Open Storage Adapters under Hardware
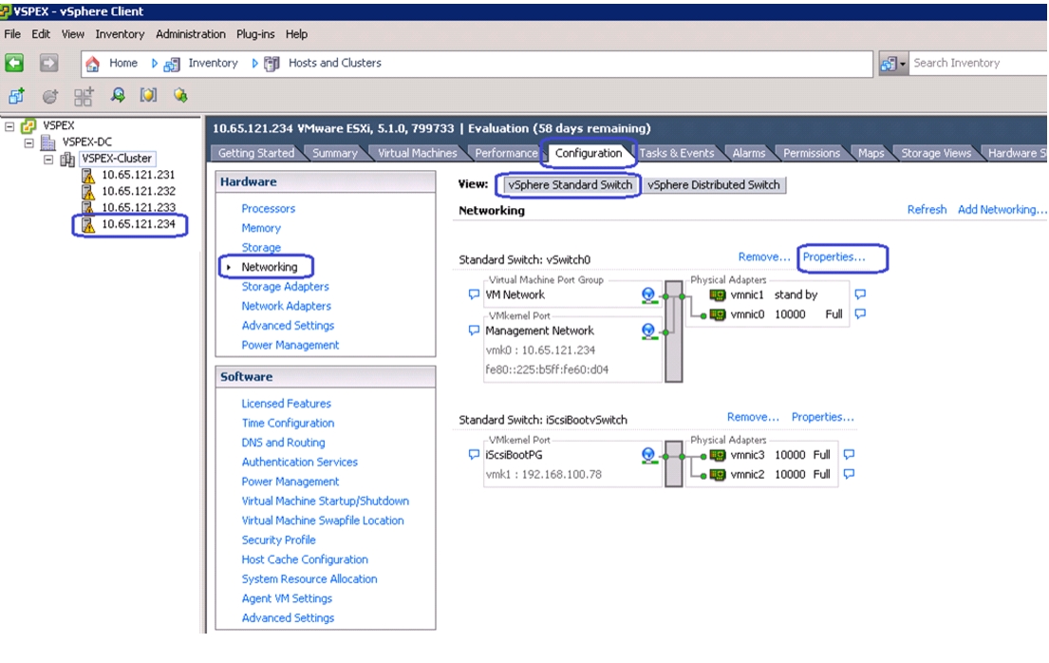 (285, 287)
